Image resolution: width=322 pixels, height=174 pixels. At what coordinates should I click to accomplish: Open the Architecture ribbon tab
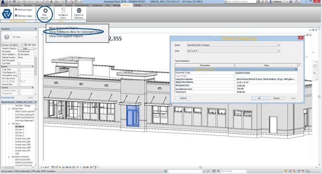tap(15, 5)
